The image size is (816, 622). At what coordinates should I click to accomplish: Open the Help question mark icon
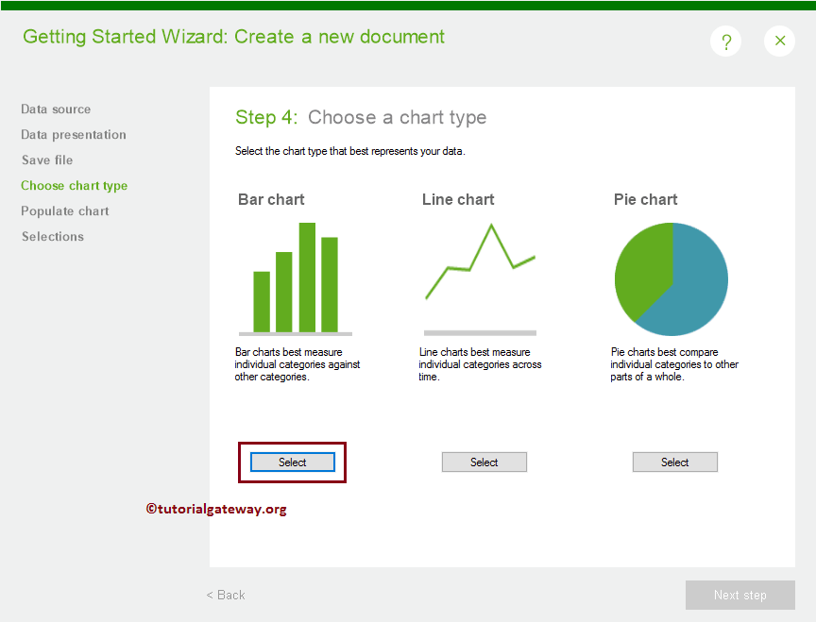point(725,41)
